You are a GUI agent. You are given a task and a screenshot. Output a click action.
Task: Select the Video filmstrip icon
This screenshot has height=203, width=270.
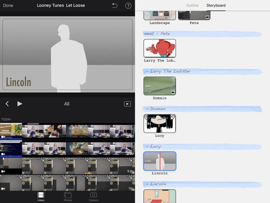click(41, 196)
